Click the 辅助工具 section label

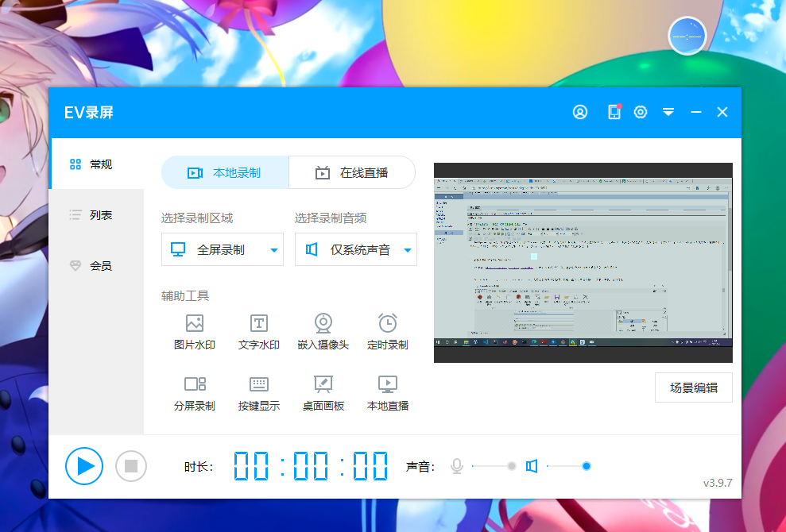tap(185, 296)
